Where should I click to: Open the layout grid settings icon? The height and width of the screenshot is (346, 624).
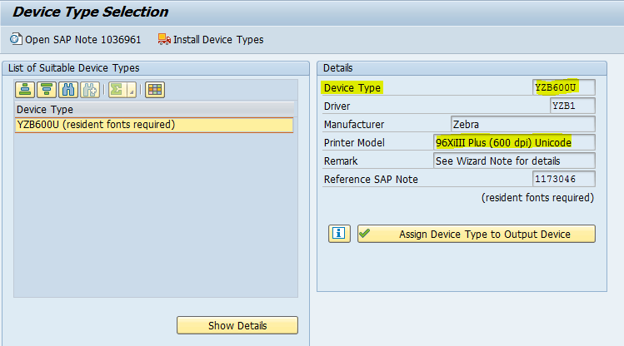tap(155, 90)
